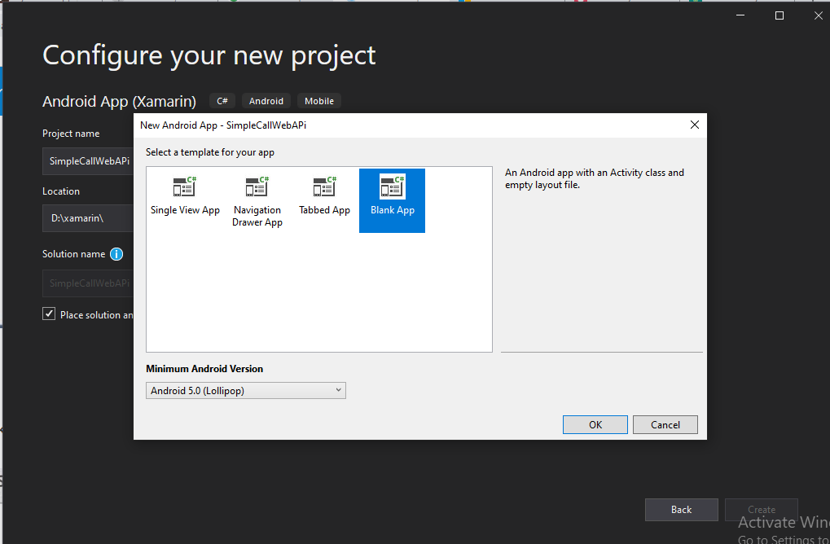Click the Location field showing D:\xamarin\

88,218
